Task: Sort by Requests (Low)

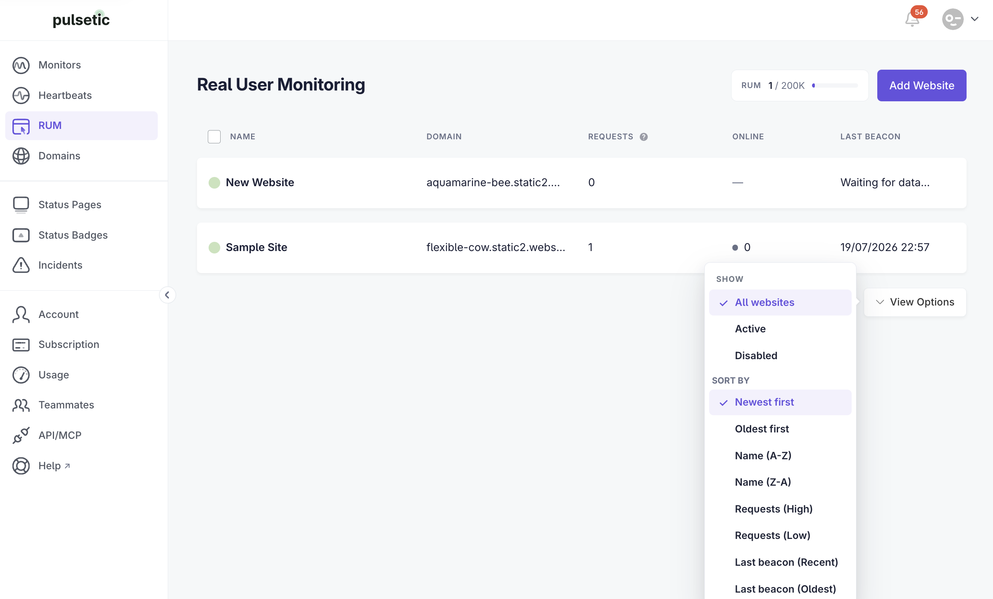Action: pos(780,536)
